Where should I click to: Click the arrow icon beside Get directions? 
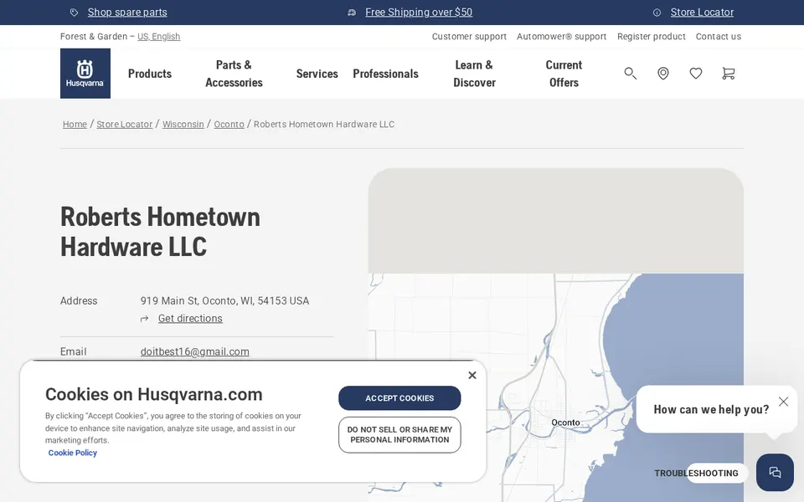(145, 319)
